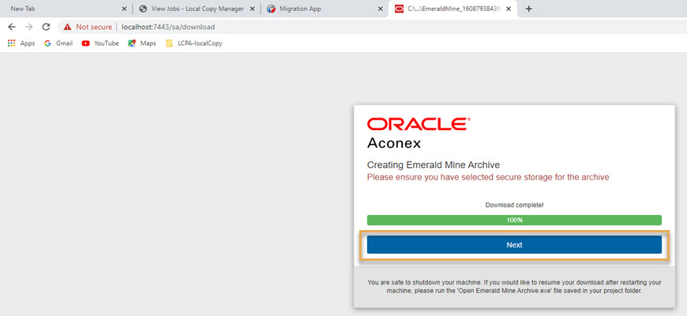This screenshot has height=316, width=687.
Task: Close the View Jobs tab
Action: 252,9
